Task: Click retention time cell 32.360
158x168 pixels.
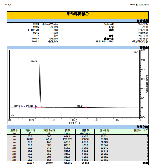Action: pos(104,154)
